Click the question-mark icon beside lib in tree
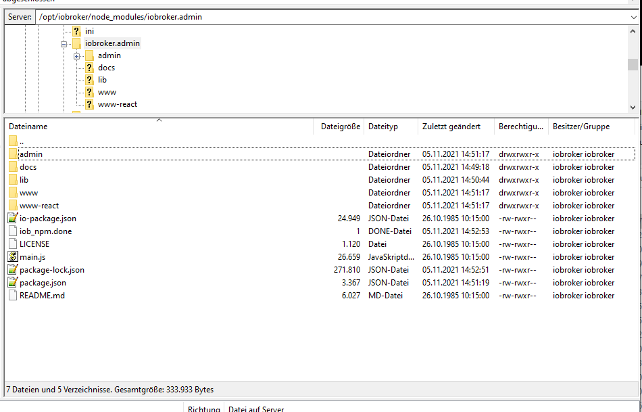Viewport: 642px width, 412px height. (89, 80)
